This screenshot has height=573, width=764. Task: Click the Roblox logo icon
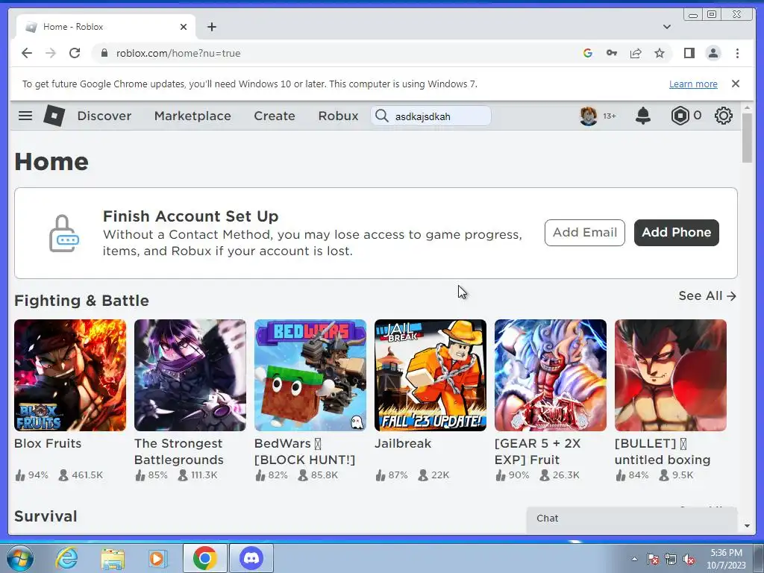point(54,116)
